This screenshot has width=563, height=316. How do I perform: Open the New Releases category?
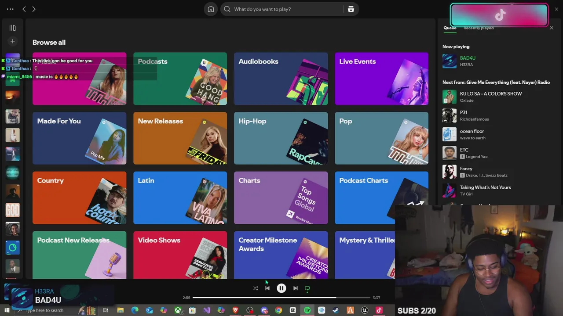click(x=180, y=138)
